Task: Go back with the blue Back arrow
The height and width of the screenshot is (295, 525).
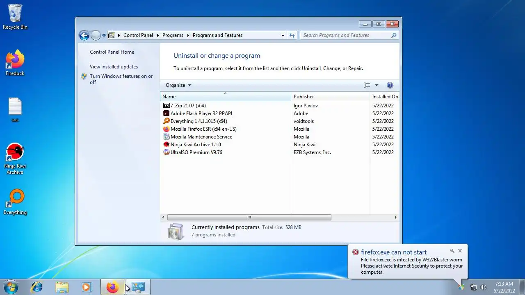Action: (x=84, y=35)
